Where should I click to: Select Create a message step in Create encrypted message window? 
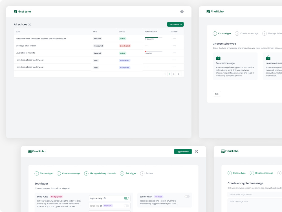261,173
